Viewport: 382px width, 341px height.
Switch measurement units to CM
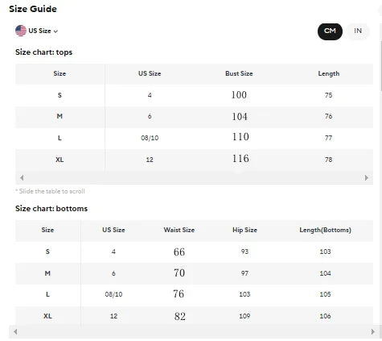(330, 31)
